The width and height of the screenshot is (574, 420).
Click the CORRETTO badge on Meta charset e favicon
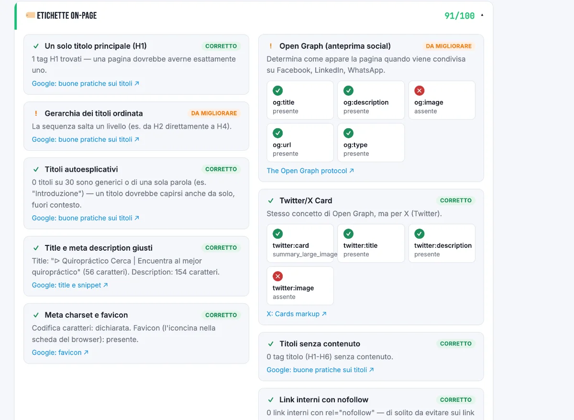(221, 315)
